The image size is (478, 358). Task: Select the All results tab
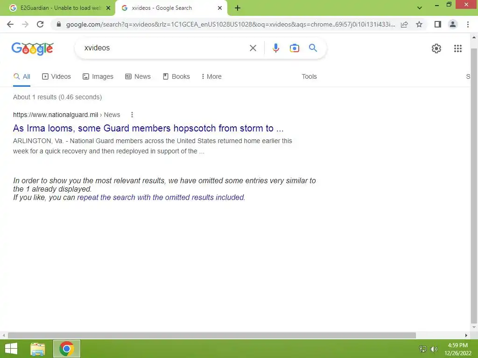click(22, 77)
